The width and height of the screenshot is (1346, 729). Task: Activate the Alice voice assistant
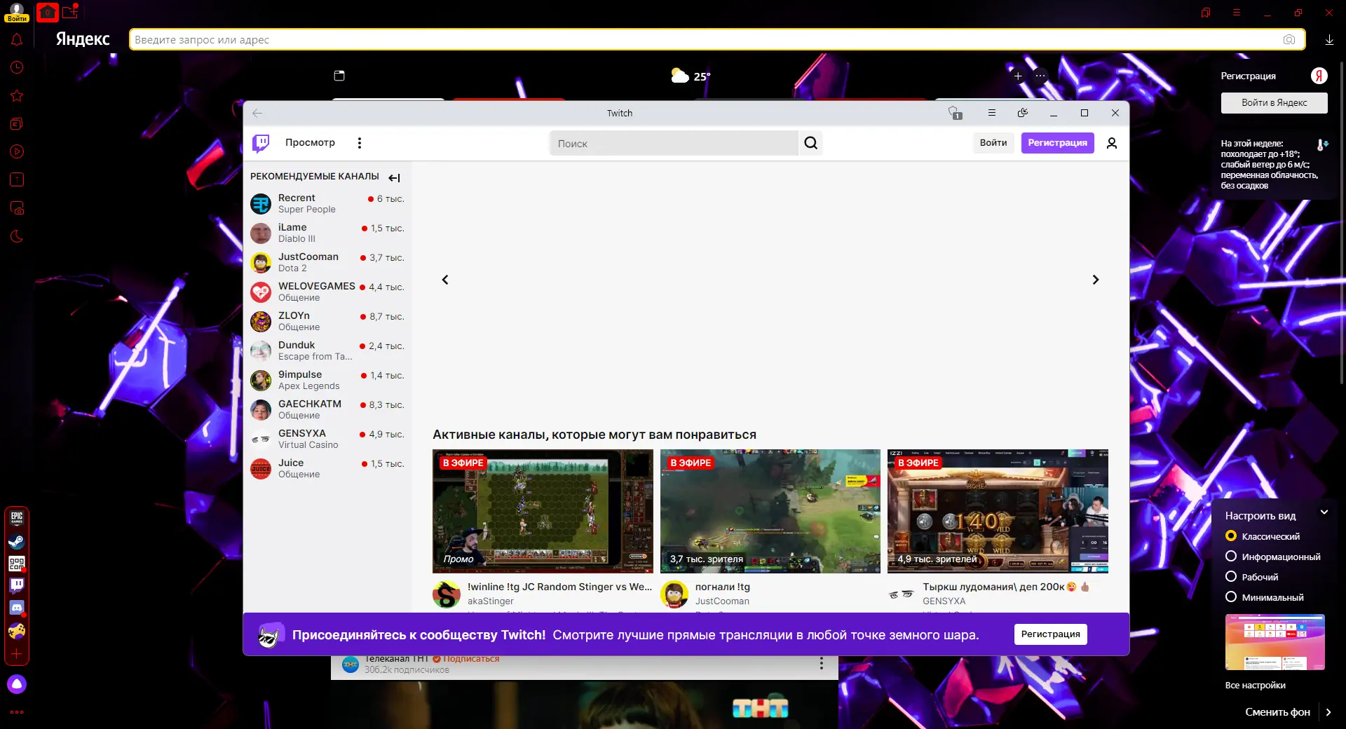pos(17,684)
